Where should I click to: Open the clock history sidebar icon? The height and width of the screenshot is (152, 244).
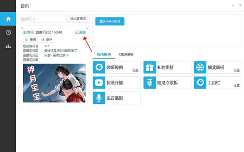pos(8,32)
